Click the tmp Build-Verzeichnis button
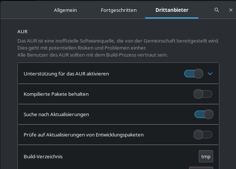236x169 pixels. tap(206, 156)
